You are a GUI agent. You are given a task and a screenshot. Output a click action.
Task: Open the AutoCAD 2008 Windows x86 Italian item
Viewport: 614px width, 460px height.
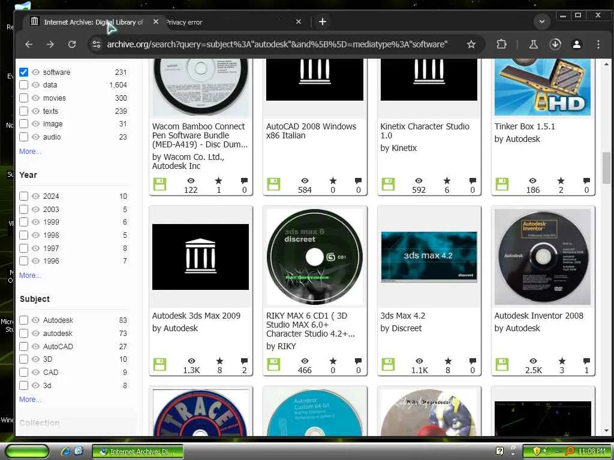coord(311,131)
